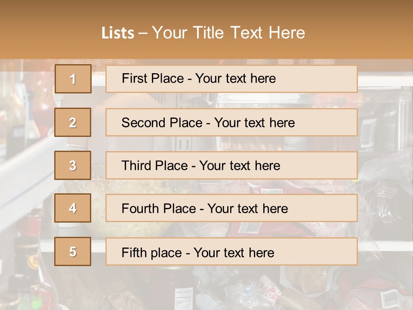Image resolution: width=413 pixels, height=310 pixels.
Task: Click the word Third in list
Action: coord(136,165)
